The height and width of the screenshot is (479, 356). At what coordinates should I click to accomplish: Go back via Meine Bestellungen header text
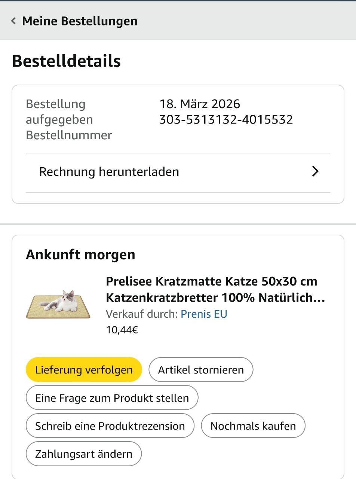tap(80, 21)
